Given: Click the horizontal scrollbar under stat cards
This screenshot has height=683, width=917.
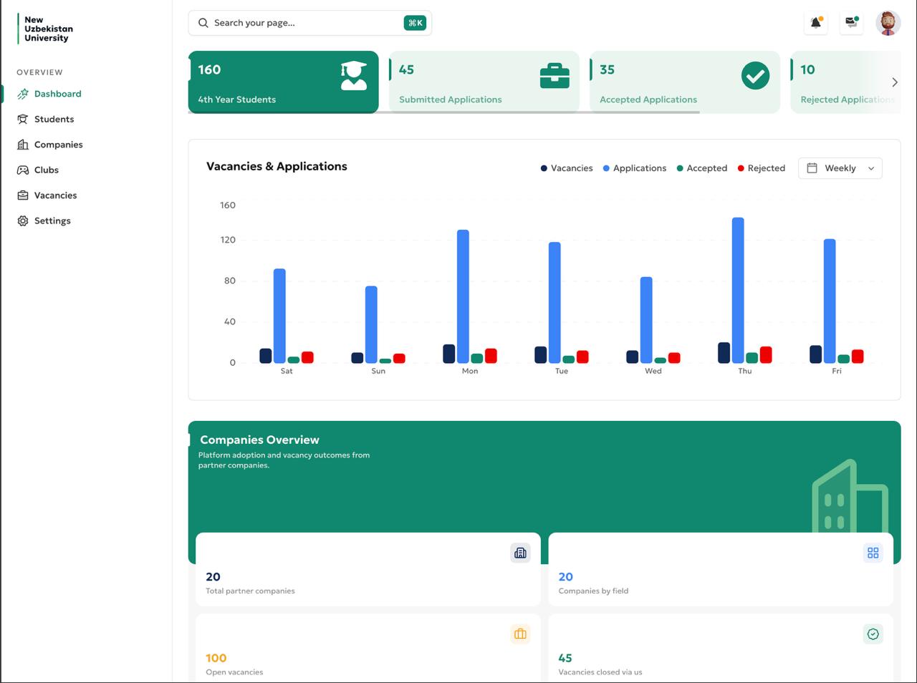Looking at the screenshot, I should [x=444, y=112].
